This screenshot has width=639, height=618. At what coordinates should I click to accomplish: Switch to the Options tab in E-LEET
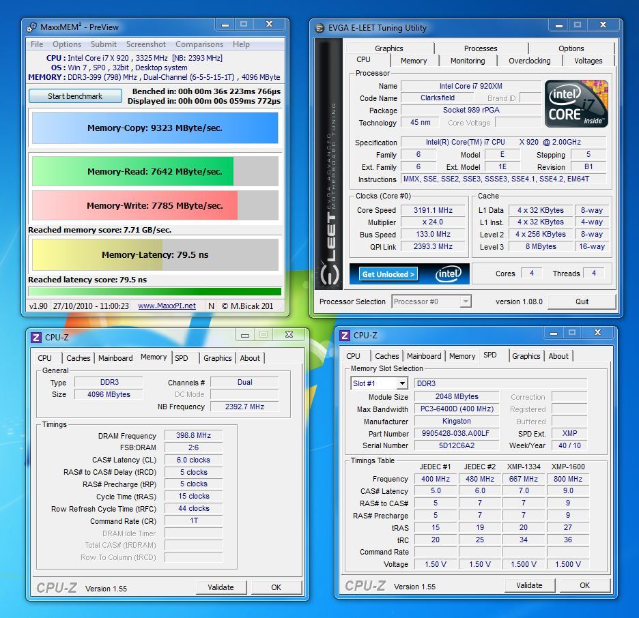pos(571,48)
